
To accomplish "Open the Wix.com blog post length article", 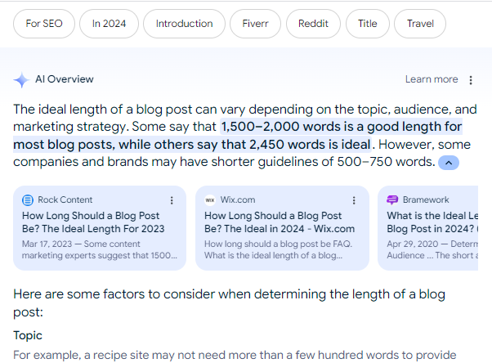I will [x=280, y=222].
